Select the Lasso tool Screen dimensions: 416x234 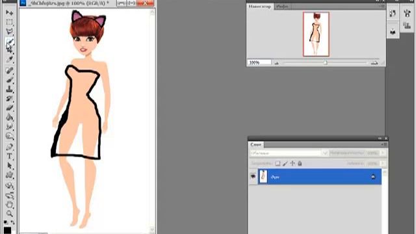pyautogui.click(x=9, y=32)
